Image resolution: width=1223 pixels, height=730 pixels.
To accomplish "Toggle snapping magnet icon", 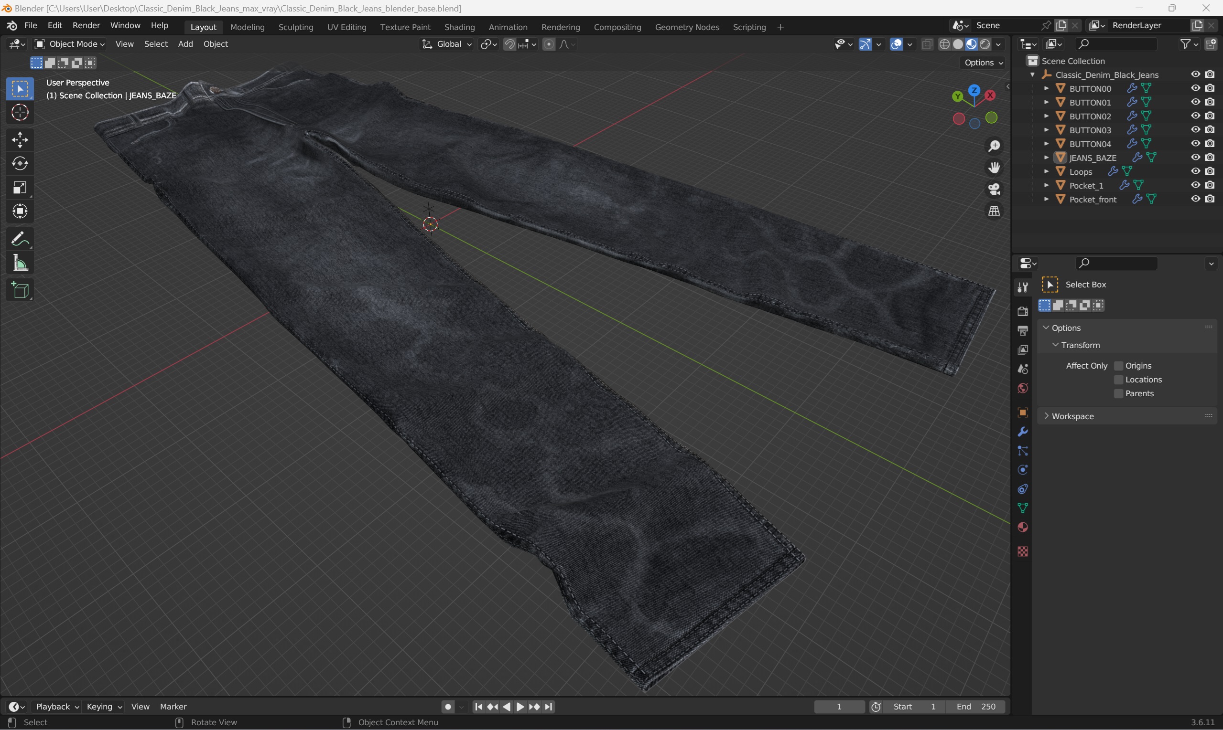I will tap(509, 44).
